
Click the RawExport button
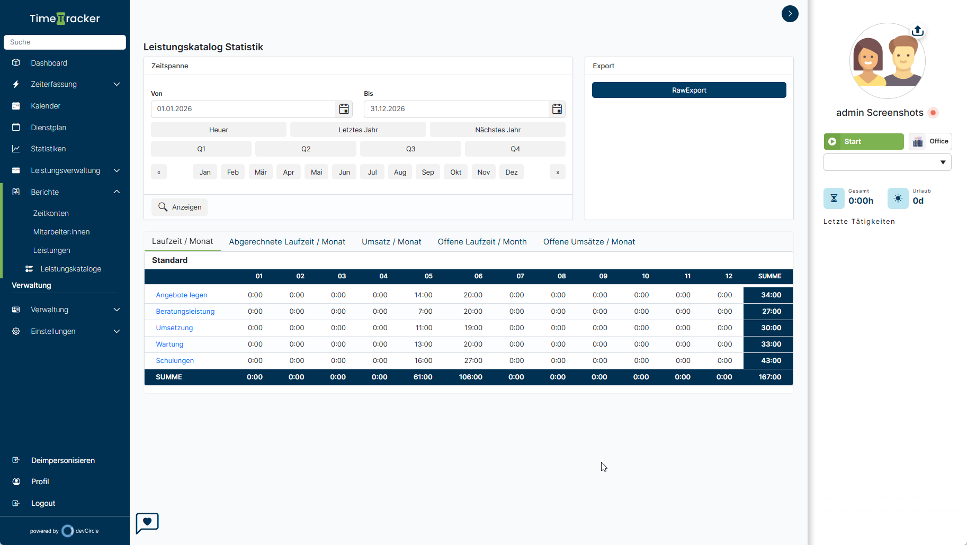(x=689, y=90)
